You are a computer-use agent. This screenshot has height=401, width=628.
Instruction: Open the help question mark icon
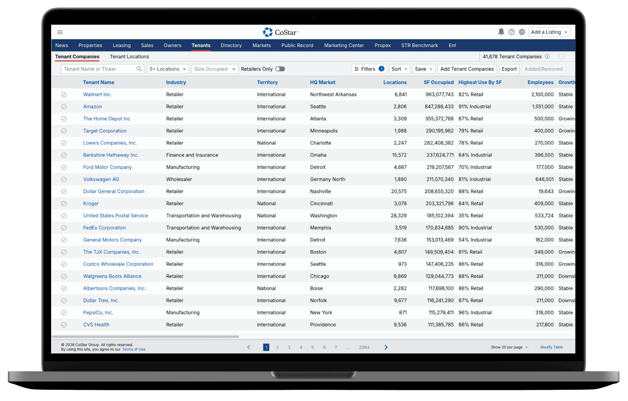pyautogui.click(x=511, y=32)
